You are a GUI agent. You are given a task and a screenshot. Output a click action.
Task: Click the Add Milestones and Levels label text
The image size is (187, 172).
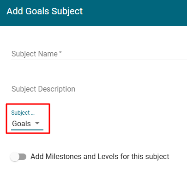(x=100, y=157)
